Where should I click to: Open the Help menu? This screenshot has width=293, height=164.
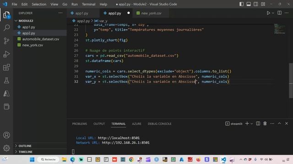coord(103,4)
